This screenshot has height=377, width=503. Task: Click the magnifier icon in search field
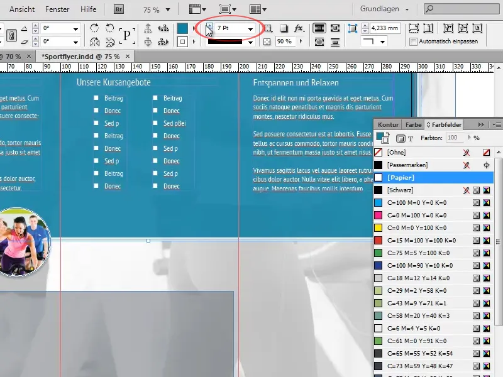tap(429, 9)
